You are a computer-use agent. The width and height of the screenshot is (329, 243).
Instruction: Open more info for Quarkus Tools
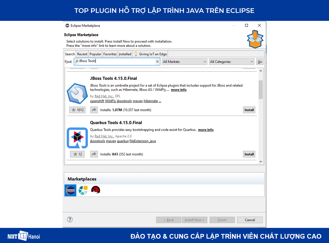click(206, 130)
